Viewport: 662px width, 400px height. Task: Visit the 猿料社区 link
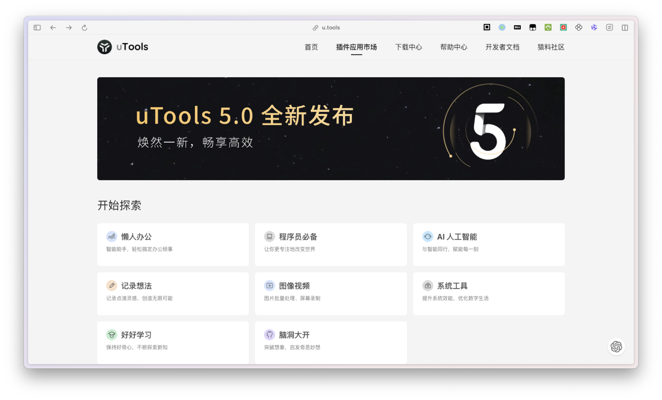[x=551, y=47]
